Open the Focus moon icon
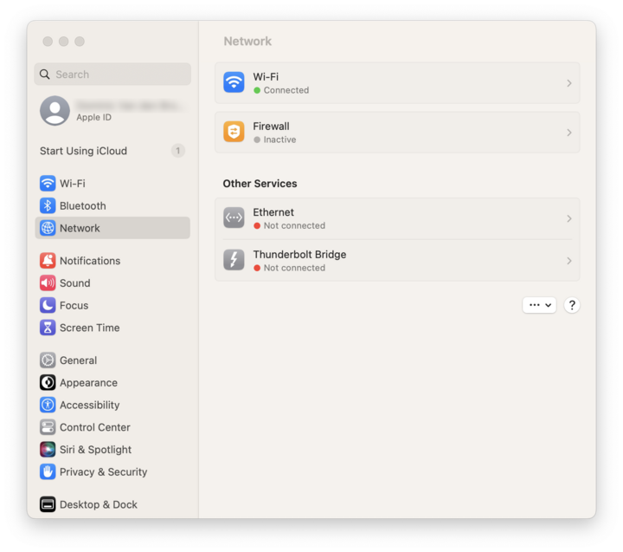This screenshot has width=623, height=552. point(48,306)
